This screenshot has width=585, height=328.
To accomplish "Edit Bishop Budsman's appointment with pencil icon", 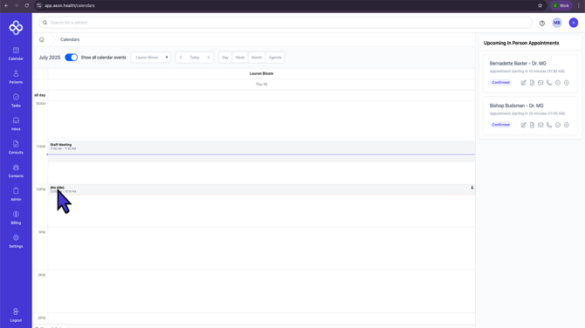I will [x=523, y=125].
